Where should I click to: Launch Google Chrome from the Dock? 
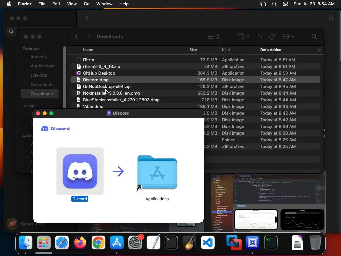pos(98,243)
